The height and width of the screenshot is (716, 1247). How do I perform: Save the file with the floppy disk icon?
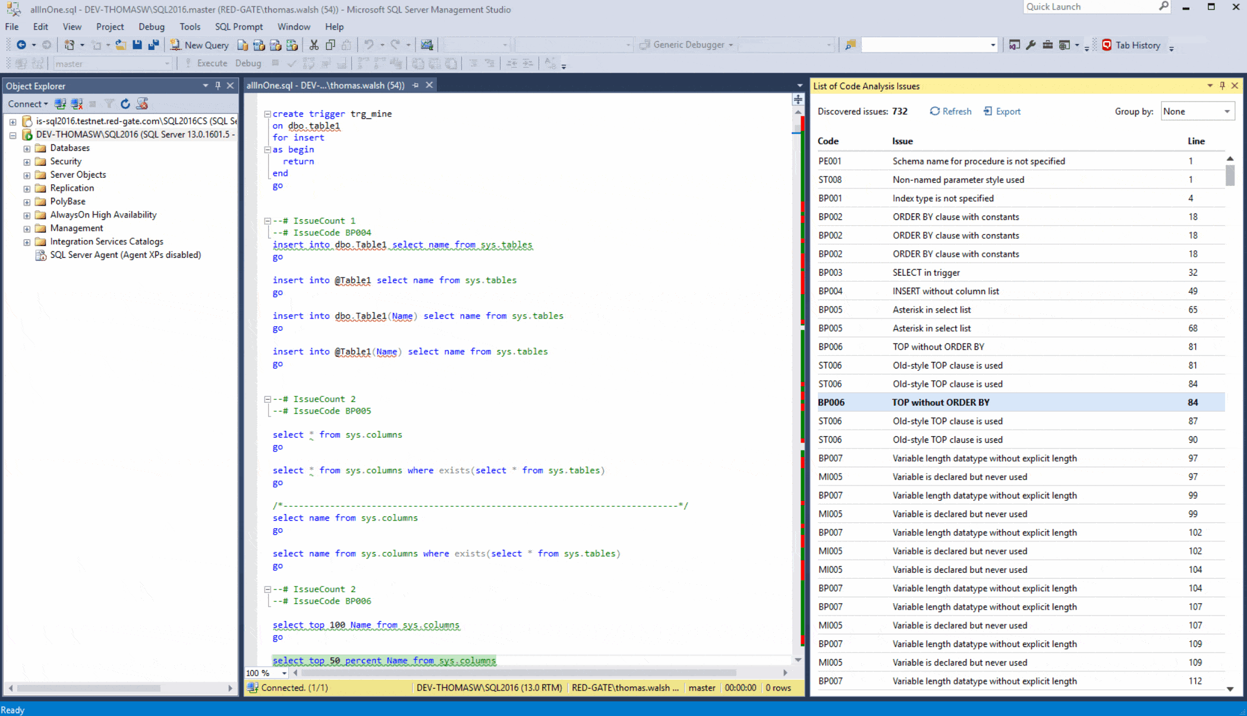tap(137, 45)
